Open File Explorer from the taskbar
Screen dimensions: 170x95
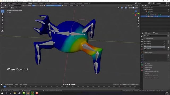[15, 93]
